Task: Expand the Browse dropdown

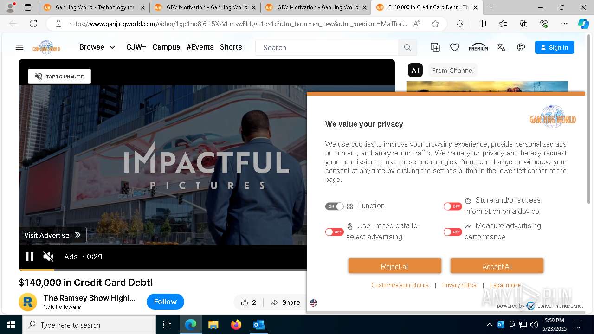Action: coord(97,47)
